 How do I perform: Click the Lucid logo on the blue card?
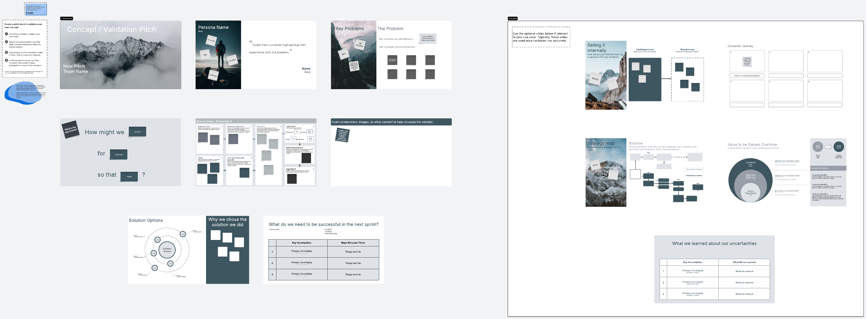tap(30, 13)
